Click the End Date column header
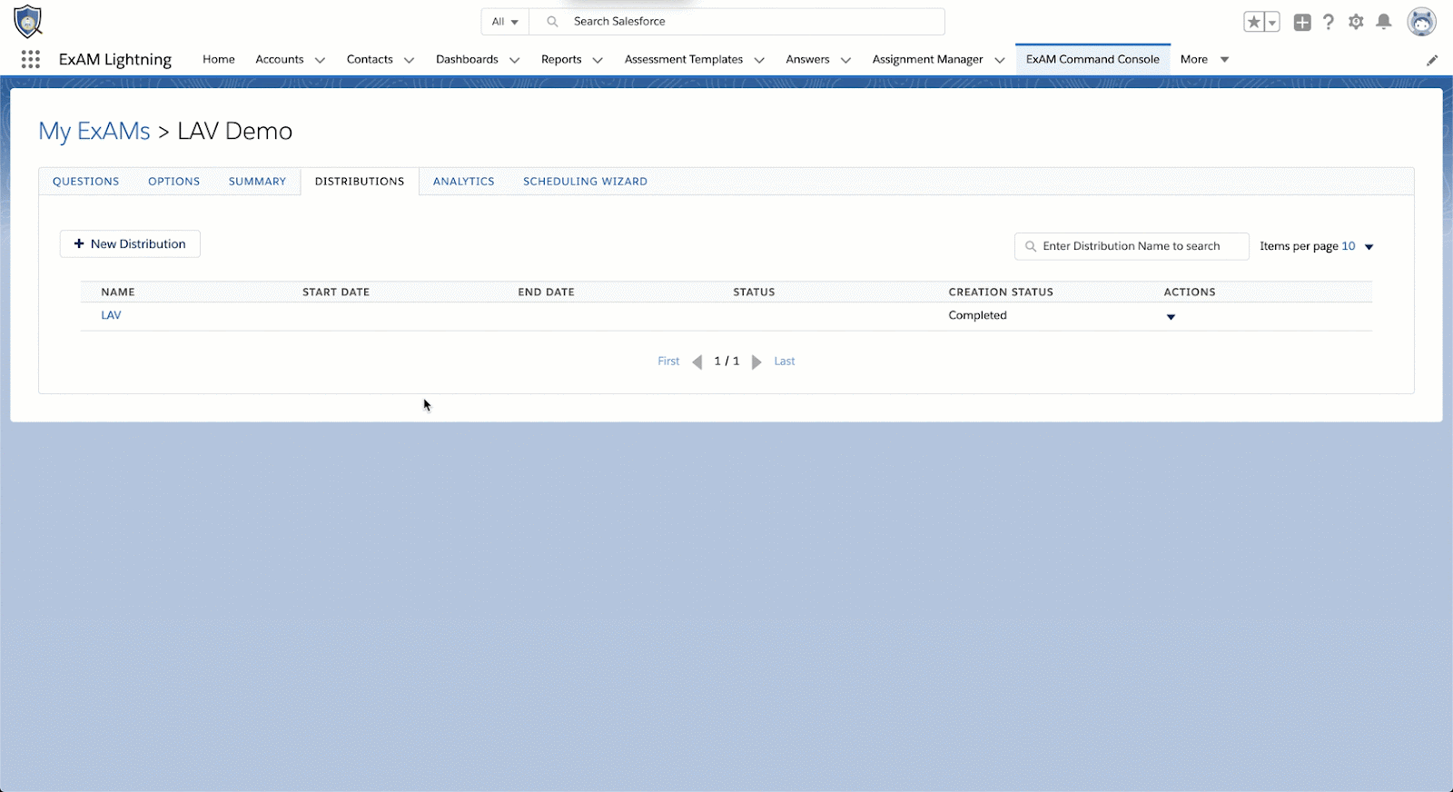This screenshot has width=1453, height=792. (547, 292)
